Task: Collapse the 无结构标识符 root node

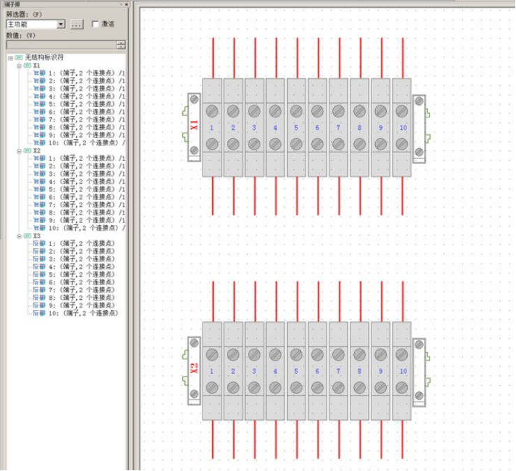Action: [x=10, y=58]
